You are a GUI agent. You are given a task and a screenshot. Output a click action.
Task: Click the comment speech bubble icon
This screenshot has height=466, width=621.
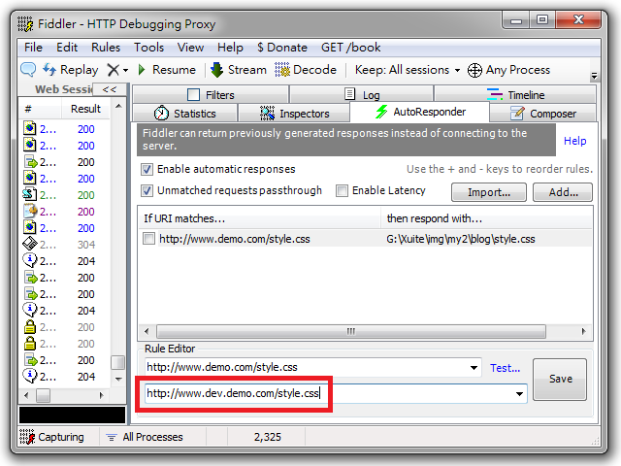click(28, 69)
